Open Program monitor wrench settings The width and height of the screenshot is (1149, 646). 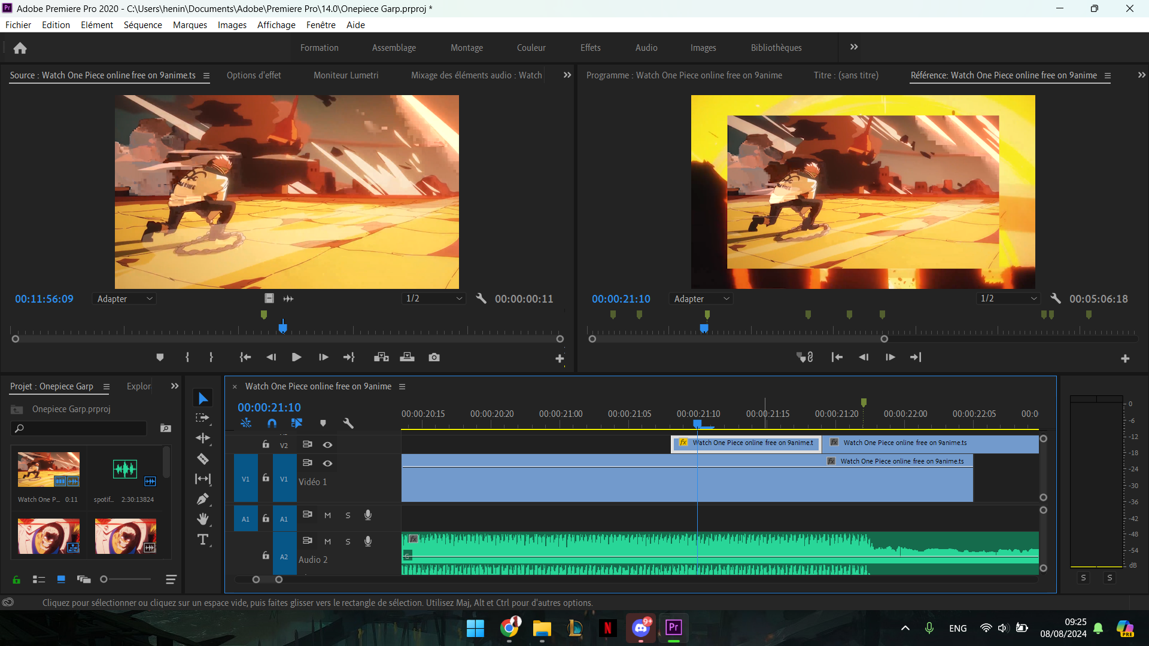pos(1056,298)
